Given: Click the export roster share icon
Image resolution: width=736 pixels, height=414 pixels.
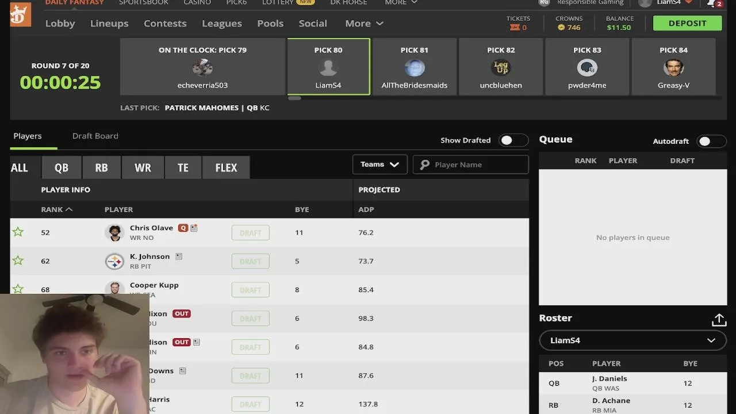Looking at the screenshot, I should 719,320.
